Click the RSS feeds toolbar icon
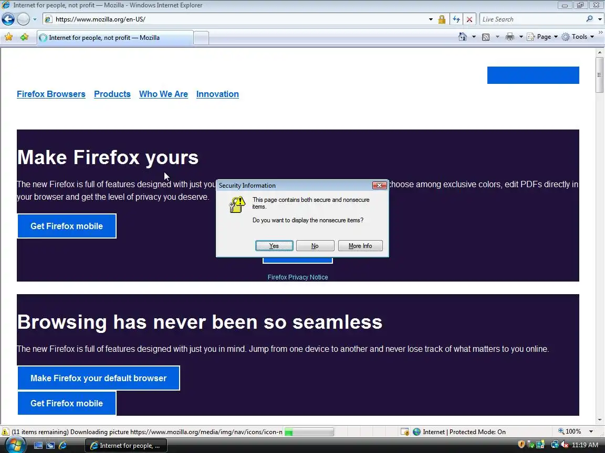The height and width of the screenshot is (453, 605). pyautogui.click(x=486, y=37)
